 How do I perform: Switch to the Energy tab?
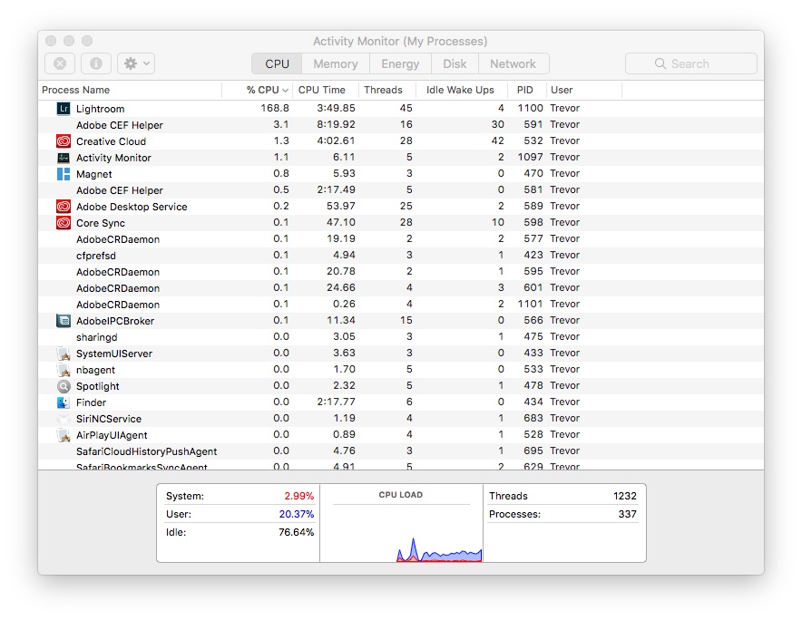tap(400, 63)
